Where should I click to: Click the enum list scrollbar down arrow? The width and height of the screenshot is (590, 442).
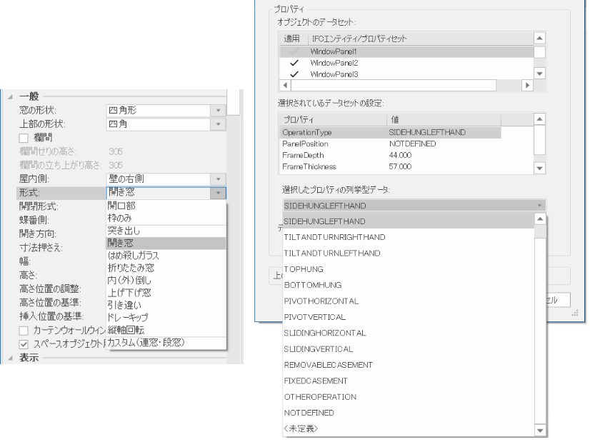click(541, 431)
